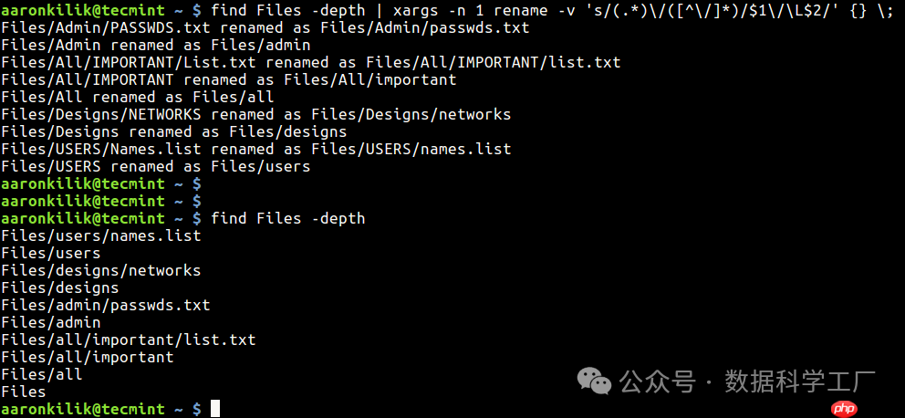Click the Files/admin/passwds.txt output line
Screen dimensions: 905x418
pos(106,305)
